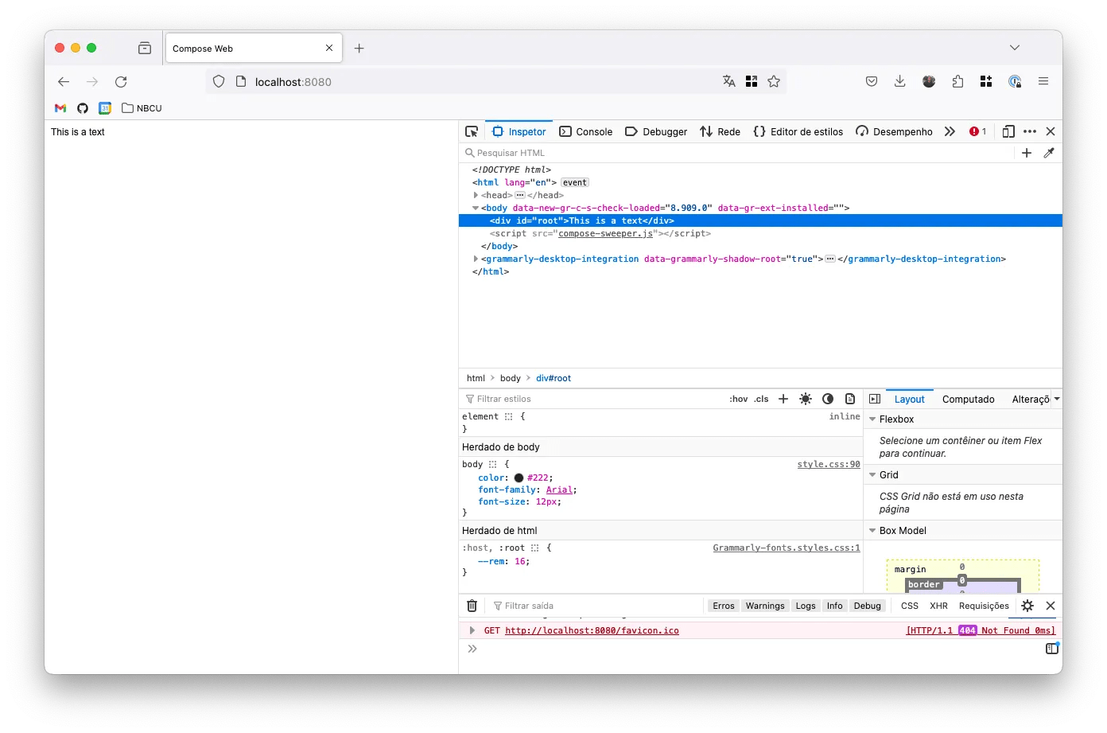Expand grammarly-desktop-integration node
The height and width of the screenshot is (733, 1107).
[x=476, y=259]
